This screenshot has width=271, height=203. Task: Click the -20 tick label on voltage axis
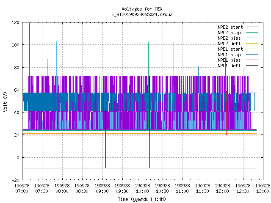[x=15, y=180]
